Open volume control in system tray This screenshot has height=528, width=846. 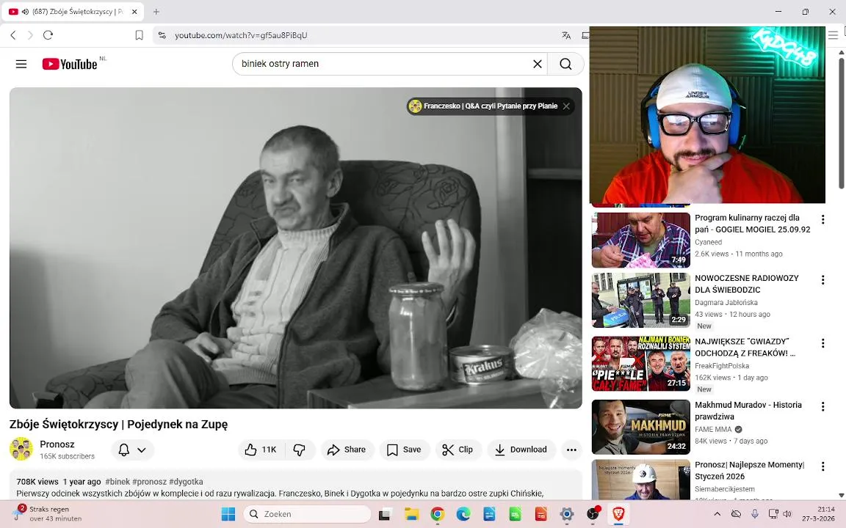coord(787,514)
